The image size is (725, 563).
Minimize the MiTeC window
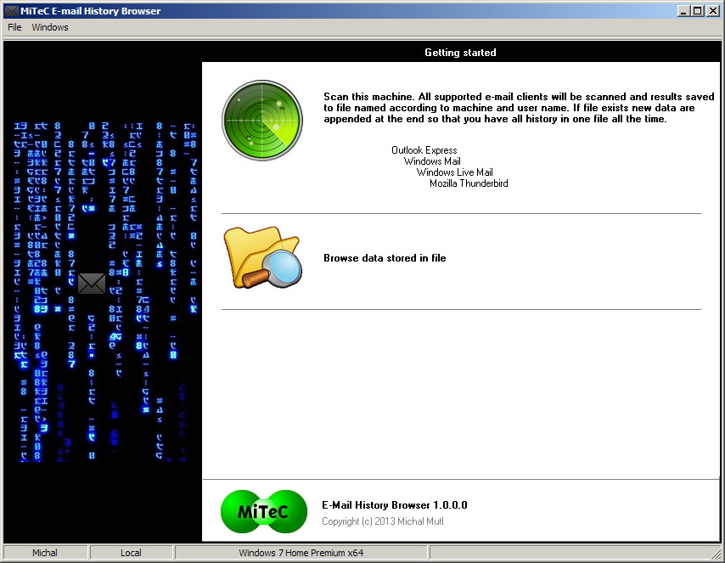[684, 11]
